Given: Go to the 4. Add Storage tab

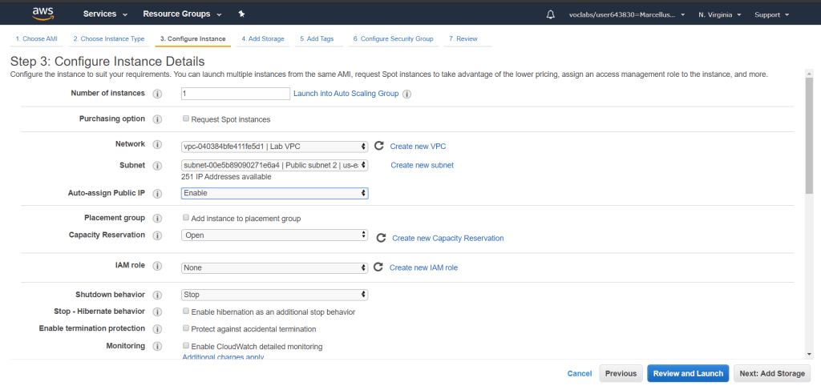Looking at the screenshot, I should (262, 38).
